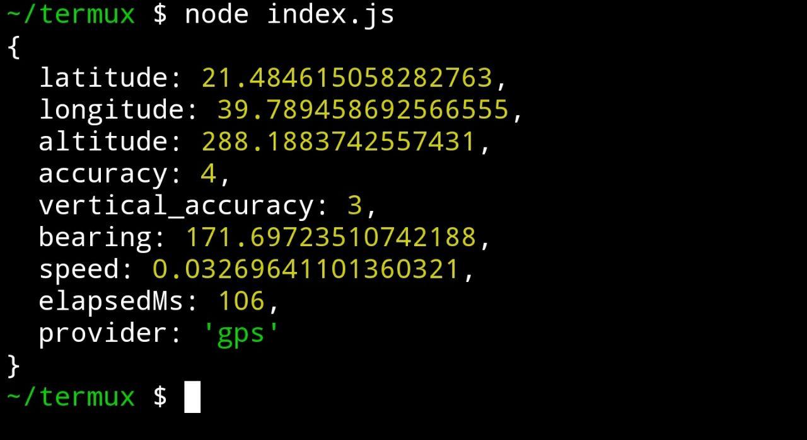Viewport: 807px width, 440px height.
Task: Click the opening curly brace of output
Action: pyautogui.click(x=14, y=47)
